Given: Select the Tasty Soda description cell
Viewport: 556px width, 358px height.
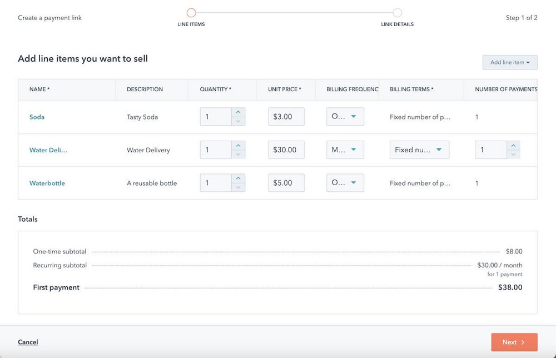Looking at the screenshot, I should pyautogui.click(x=142, y=117).
